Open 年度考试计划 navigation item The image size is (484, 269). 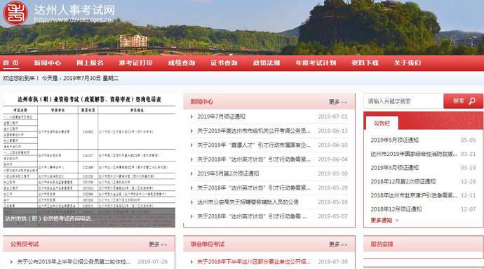316,63
